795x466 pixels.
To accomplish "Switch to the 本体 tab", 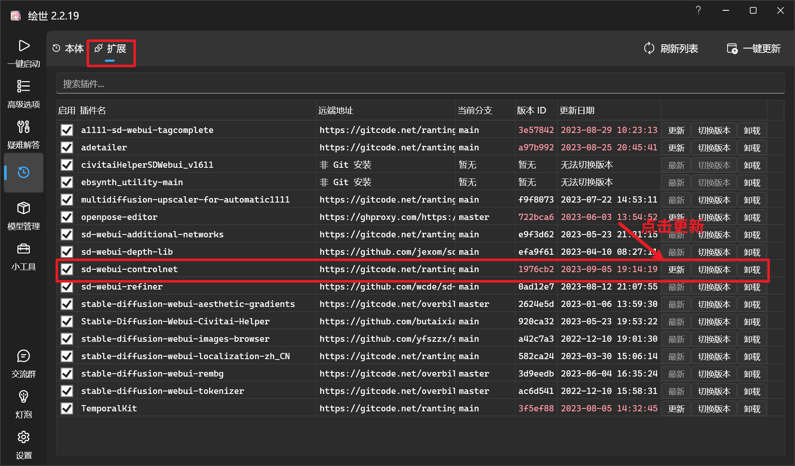I will 69,49.
